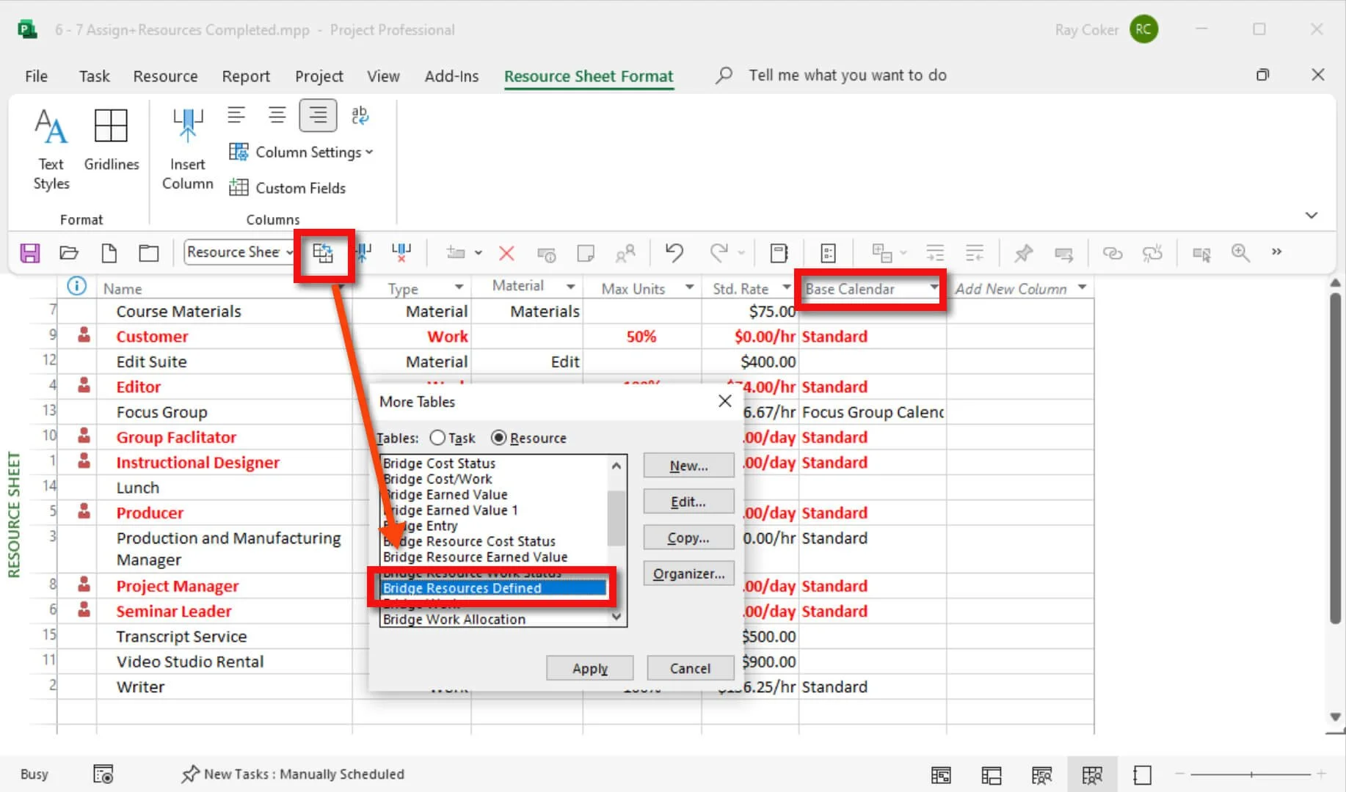Switch to Team Planner view in status bar
The width and height of the screenshot is (1346, 792).
(1041, 774)
